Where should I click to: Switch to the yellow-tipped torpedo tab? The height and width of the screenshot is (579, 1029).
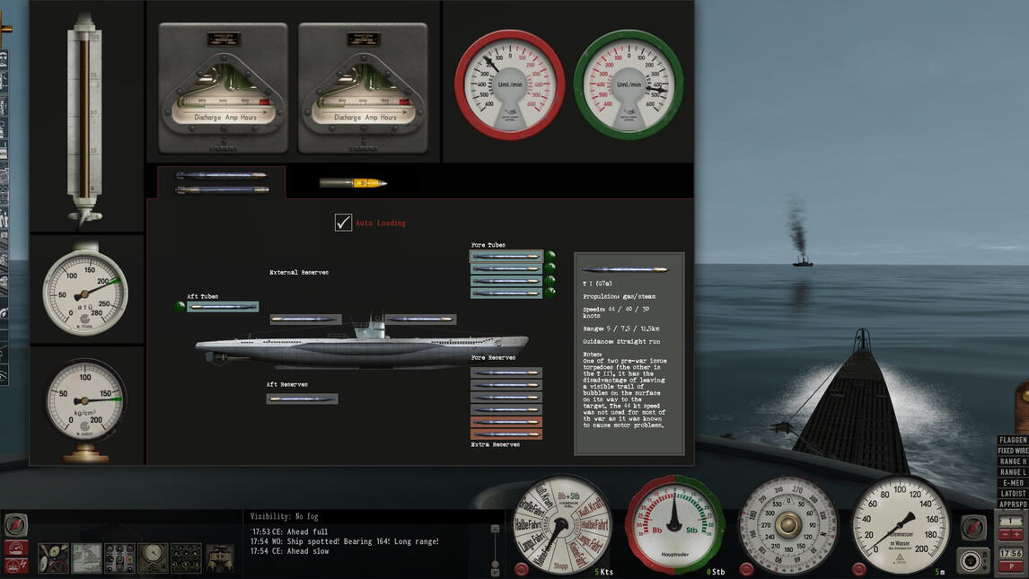click(354, 181)
